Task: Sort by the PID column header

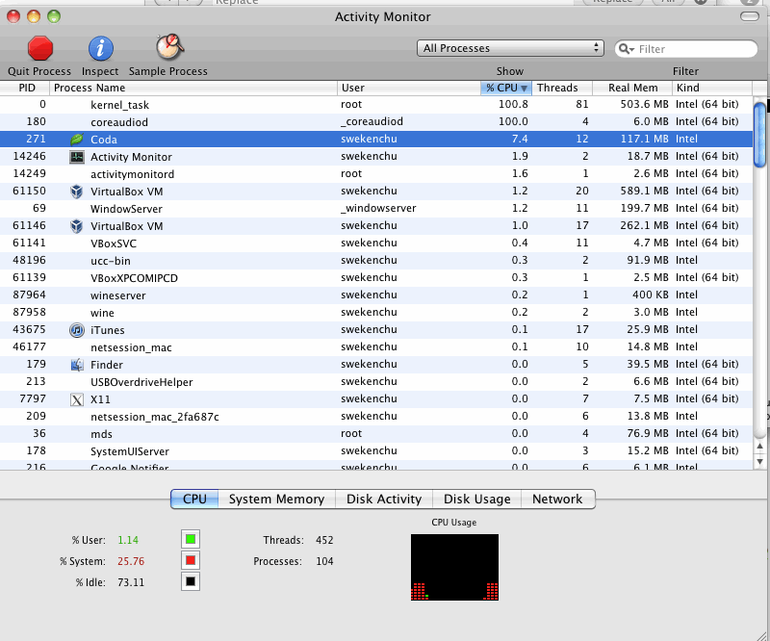Action: (25, 88)
